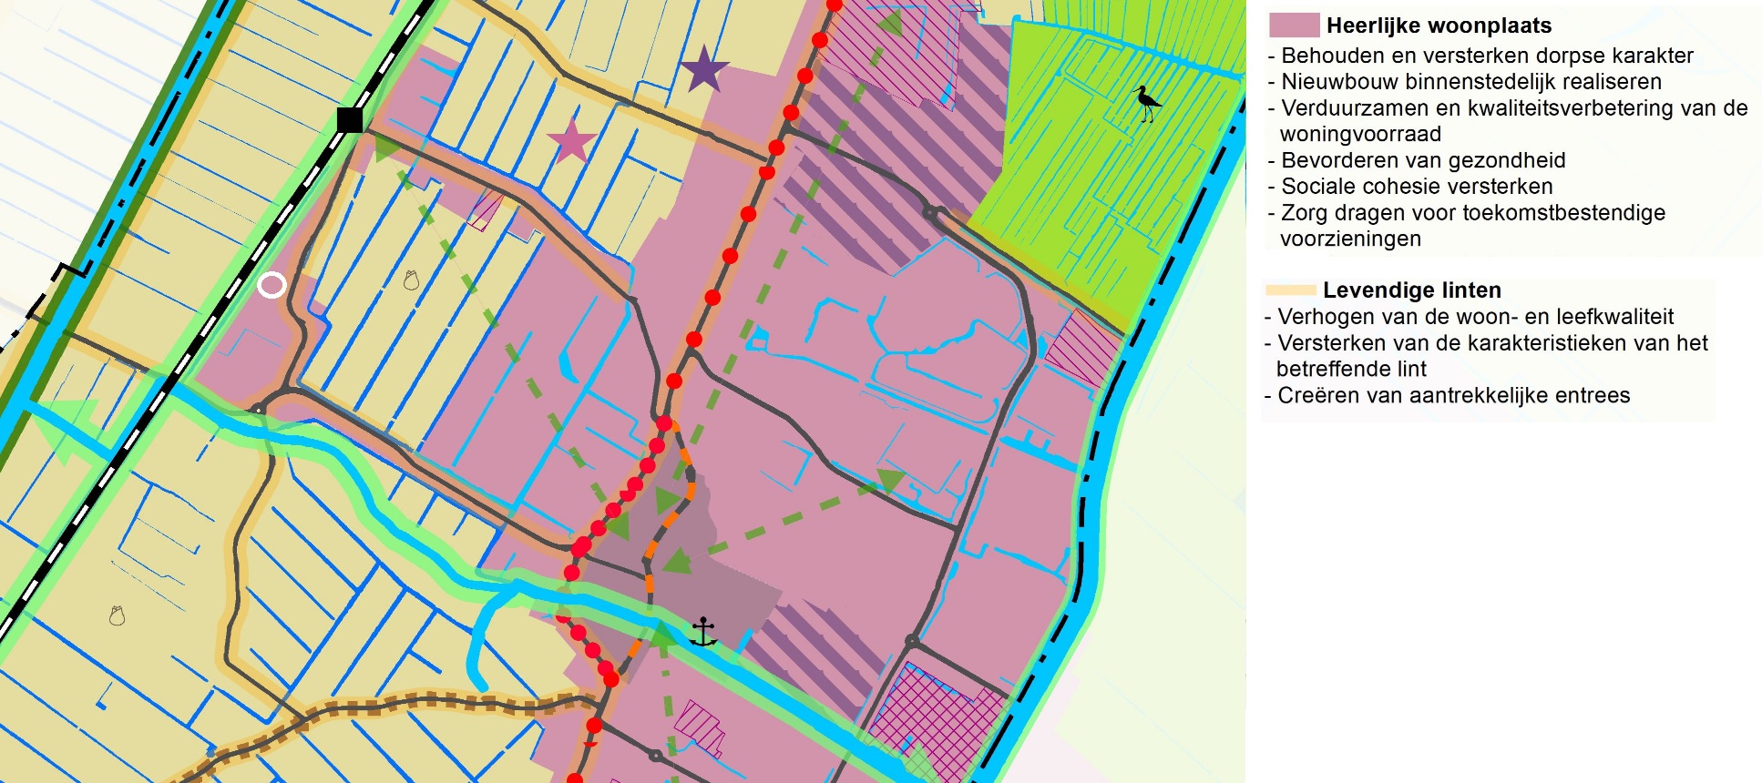Viewport: 1762px width, 783px height.
Task: Click the tulip icon in the upper field
Action: click(412, 280)
